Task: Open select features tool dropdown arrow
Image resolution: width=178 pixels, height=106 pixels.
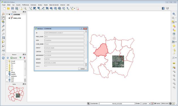Action: point(176,22)
